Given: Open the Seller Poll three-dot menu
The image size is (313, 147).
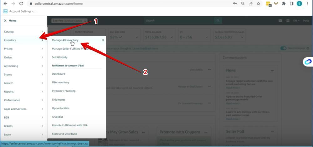Looking at the screenshot, I should 272,132.
